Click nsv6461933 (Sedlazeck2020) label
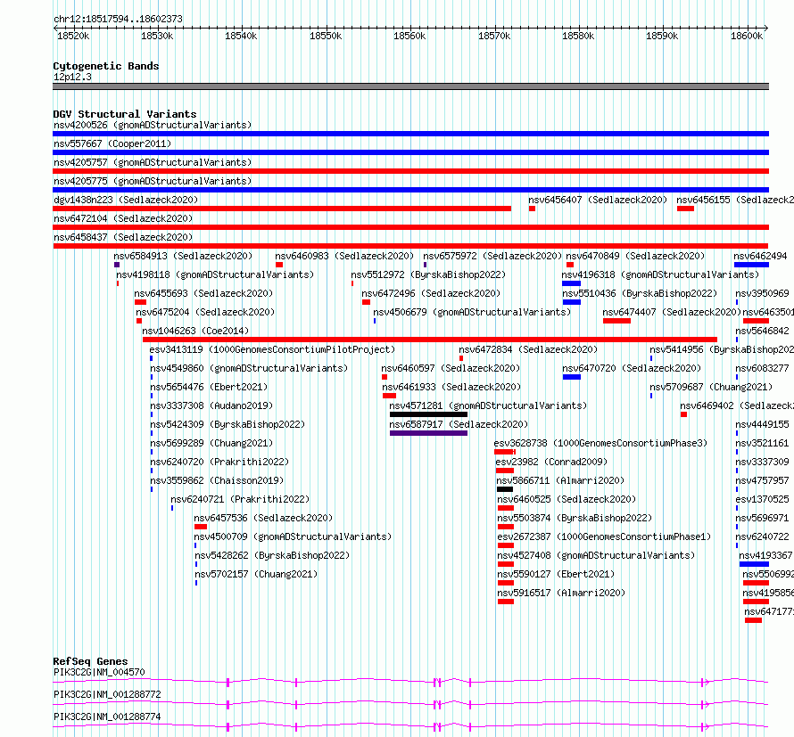 [x=451, y=387]
